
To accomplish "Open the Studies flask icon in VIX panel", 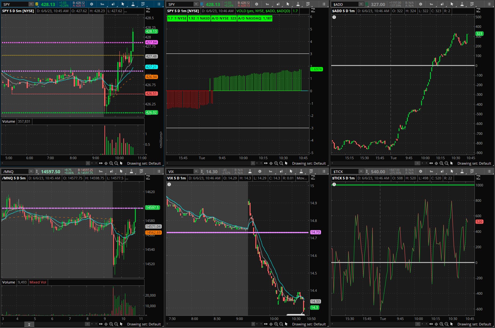I will [x=301, y=171].
